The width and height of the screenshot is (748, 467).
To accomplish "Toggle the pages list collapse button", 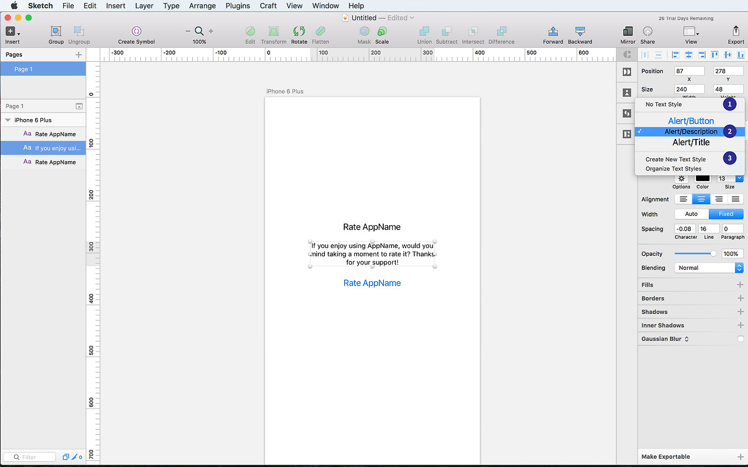I will [x=79, y=106].
